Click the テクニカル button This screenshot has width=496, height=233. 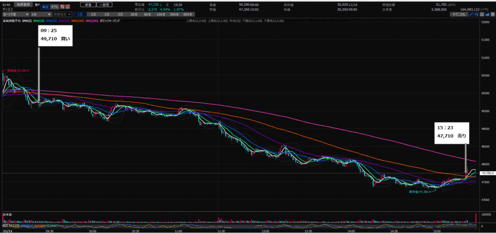point(458,15)
